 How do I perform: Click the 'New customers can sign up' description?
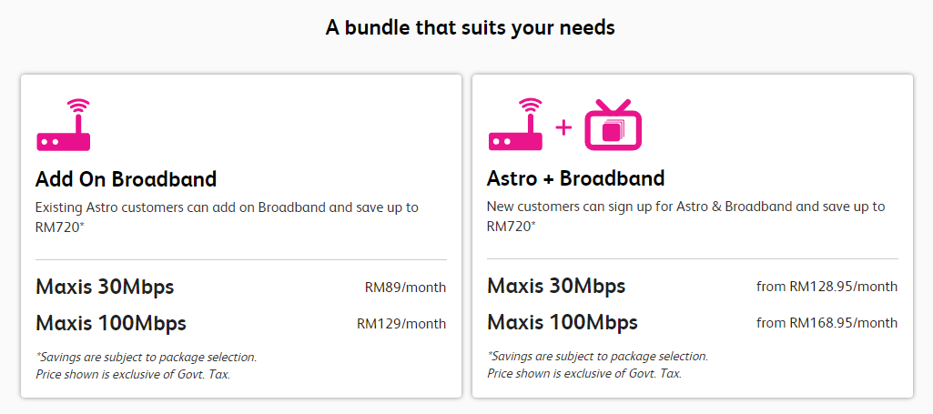point(685,207)
